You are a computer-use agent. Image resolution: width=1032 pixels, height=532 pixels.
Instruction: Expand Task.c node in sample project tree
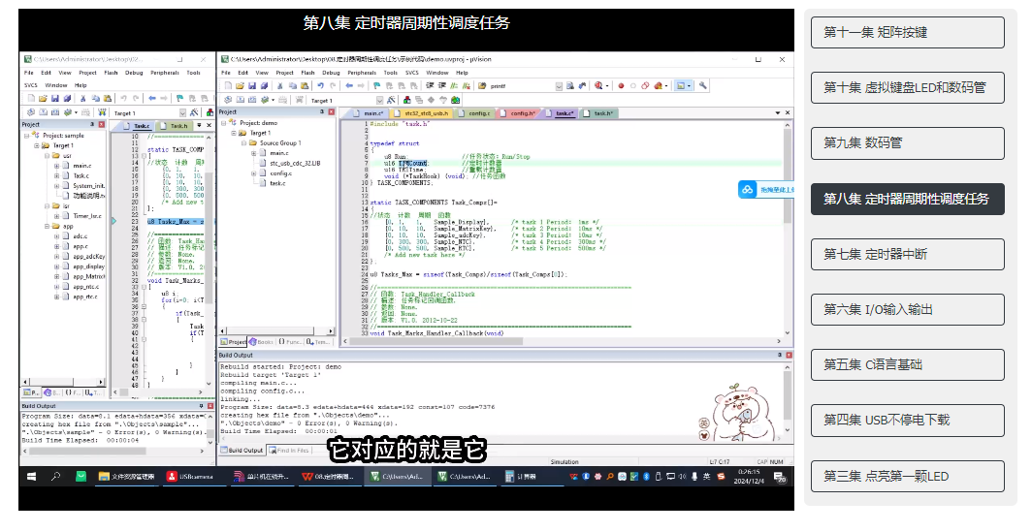pos(56,176)
